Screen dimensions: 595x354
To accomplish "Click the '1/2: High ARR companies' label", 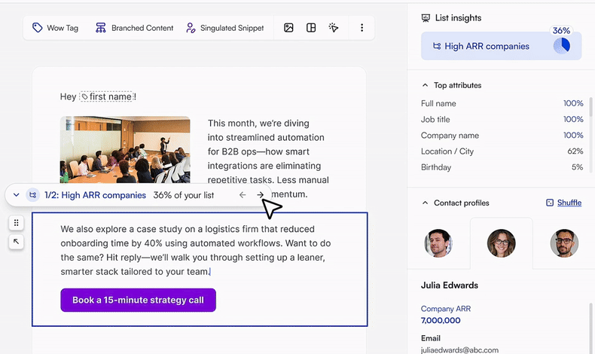I will coord(95,195).
